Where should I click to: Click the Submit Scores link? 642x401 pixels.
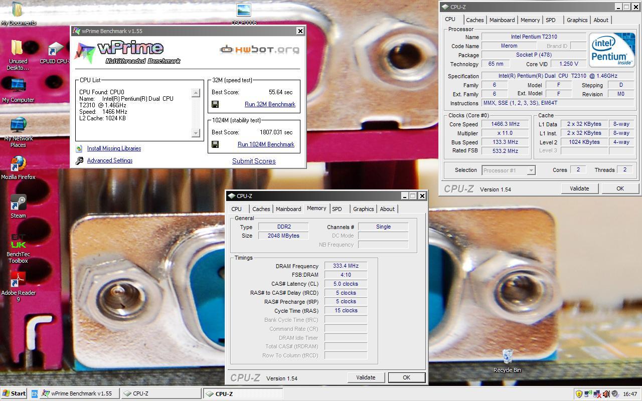pos(254,161)
